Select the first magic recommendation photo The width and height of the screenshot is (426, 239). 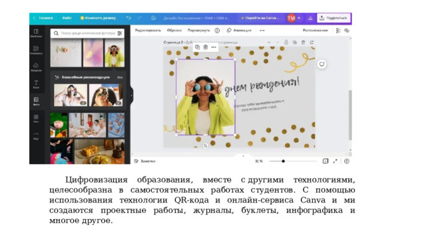[x=71, y=95]
